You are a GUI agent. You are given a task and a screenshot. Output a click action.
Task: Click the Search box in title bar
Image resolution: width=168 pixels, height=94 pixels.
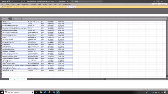86,1
